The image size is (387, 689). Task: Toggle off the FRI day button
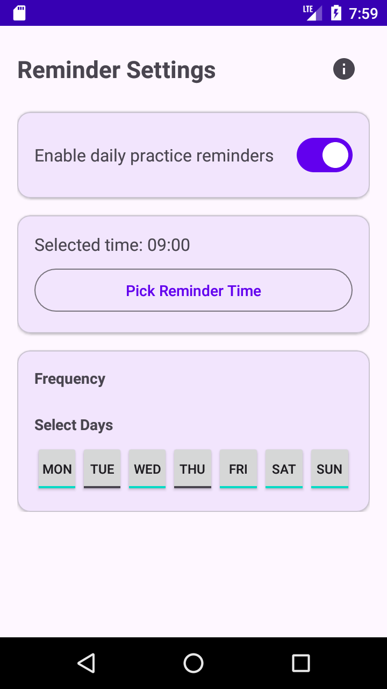click(238, 469)
